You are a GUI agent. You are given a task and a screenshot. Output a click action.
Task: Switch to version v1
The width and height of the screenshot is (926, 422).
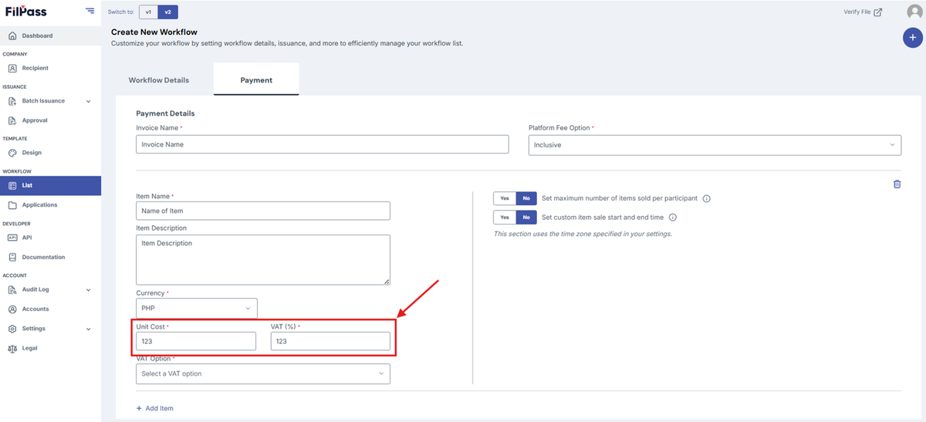pyautogui.click(x=148, y=12)
